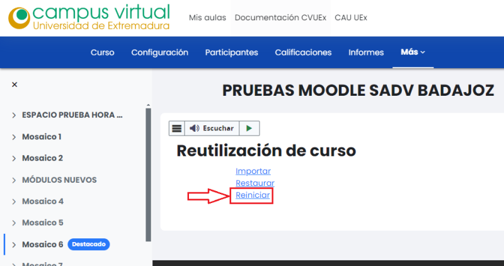This screenshot has height=266, width=504.
Task: Select Mosaico 5 in course index
Action: [43, 223]
